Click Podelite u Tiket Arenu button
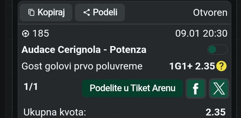This screenshot has height=118, width=241. (x=132, y=88)
